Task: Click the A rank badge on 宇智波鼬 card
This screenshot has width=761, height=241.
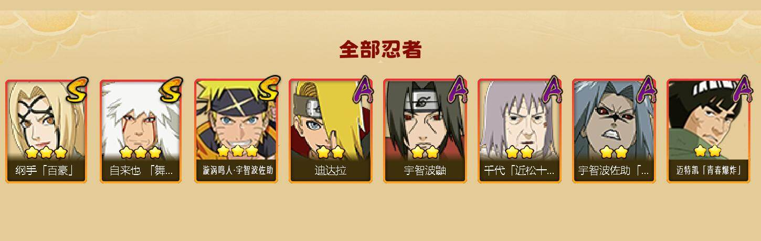Action: tap(457, 90)
